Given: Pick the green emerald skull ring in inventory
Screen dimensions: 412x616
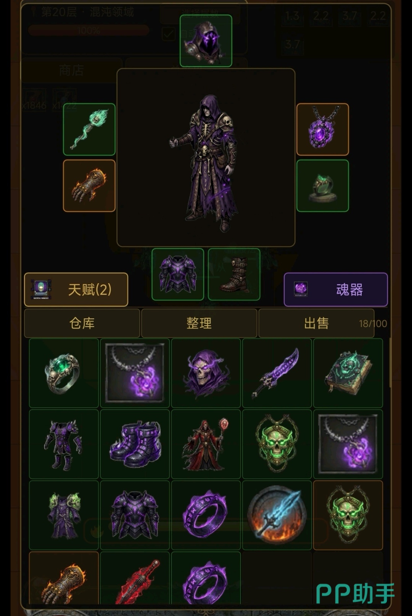Looking at the screenshot, I should click(x=64, y=373).
